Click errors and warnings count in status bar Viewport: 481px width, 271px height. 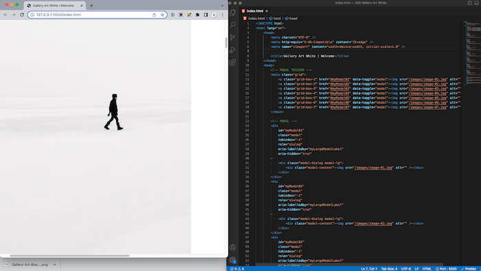pyautogui.click(x=237, y=269)
